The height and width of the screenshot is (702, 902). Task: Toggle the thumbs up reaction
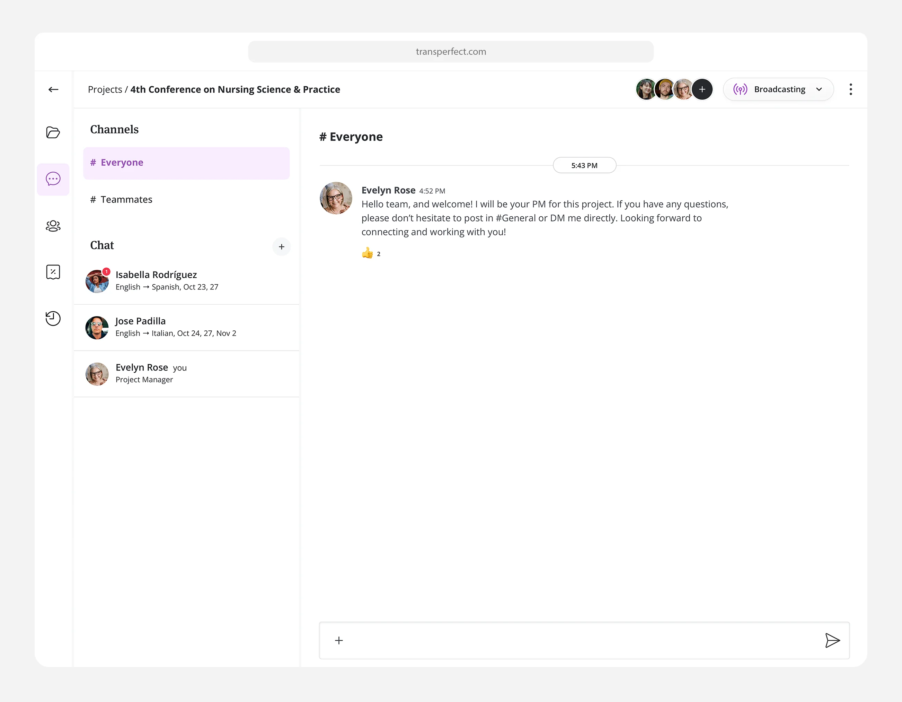[x=371, y=253]
